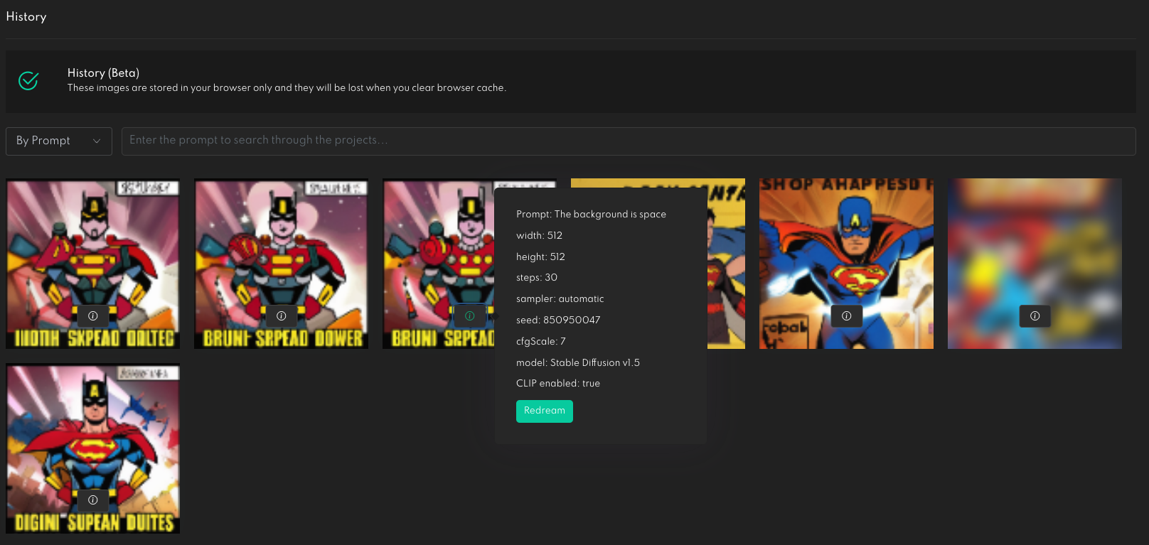Click the browser cache warning message
Viewport: 1149px width, 545px height.
287,88
